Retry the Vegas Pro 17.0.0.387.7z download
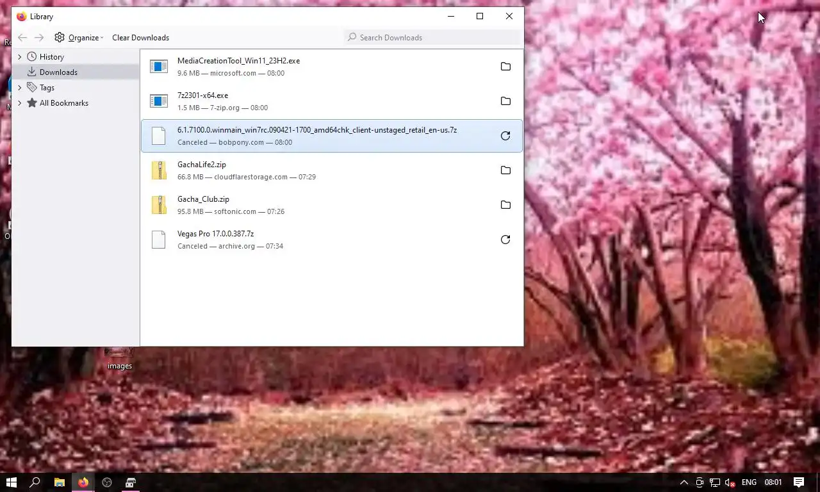 [505, 240]
